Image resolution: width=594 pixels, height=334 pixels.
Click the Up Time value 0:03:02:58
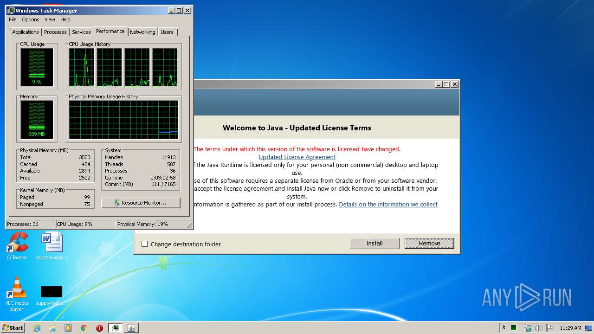163,178
